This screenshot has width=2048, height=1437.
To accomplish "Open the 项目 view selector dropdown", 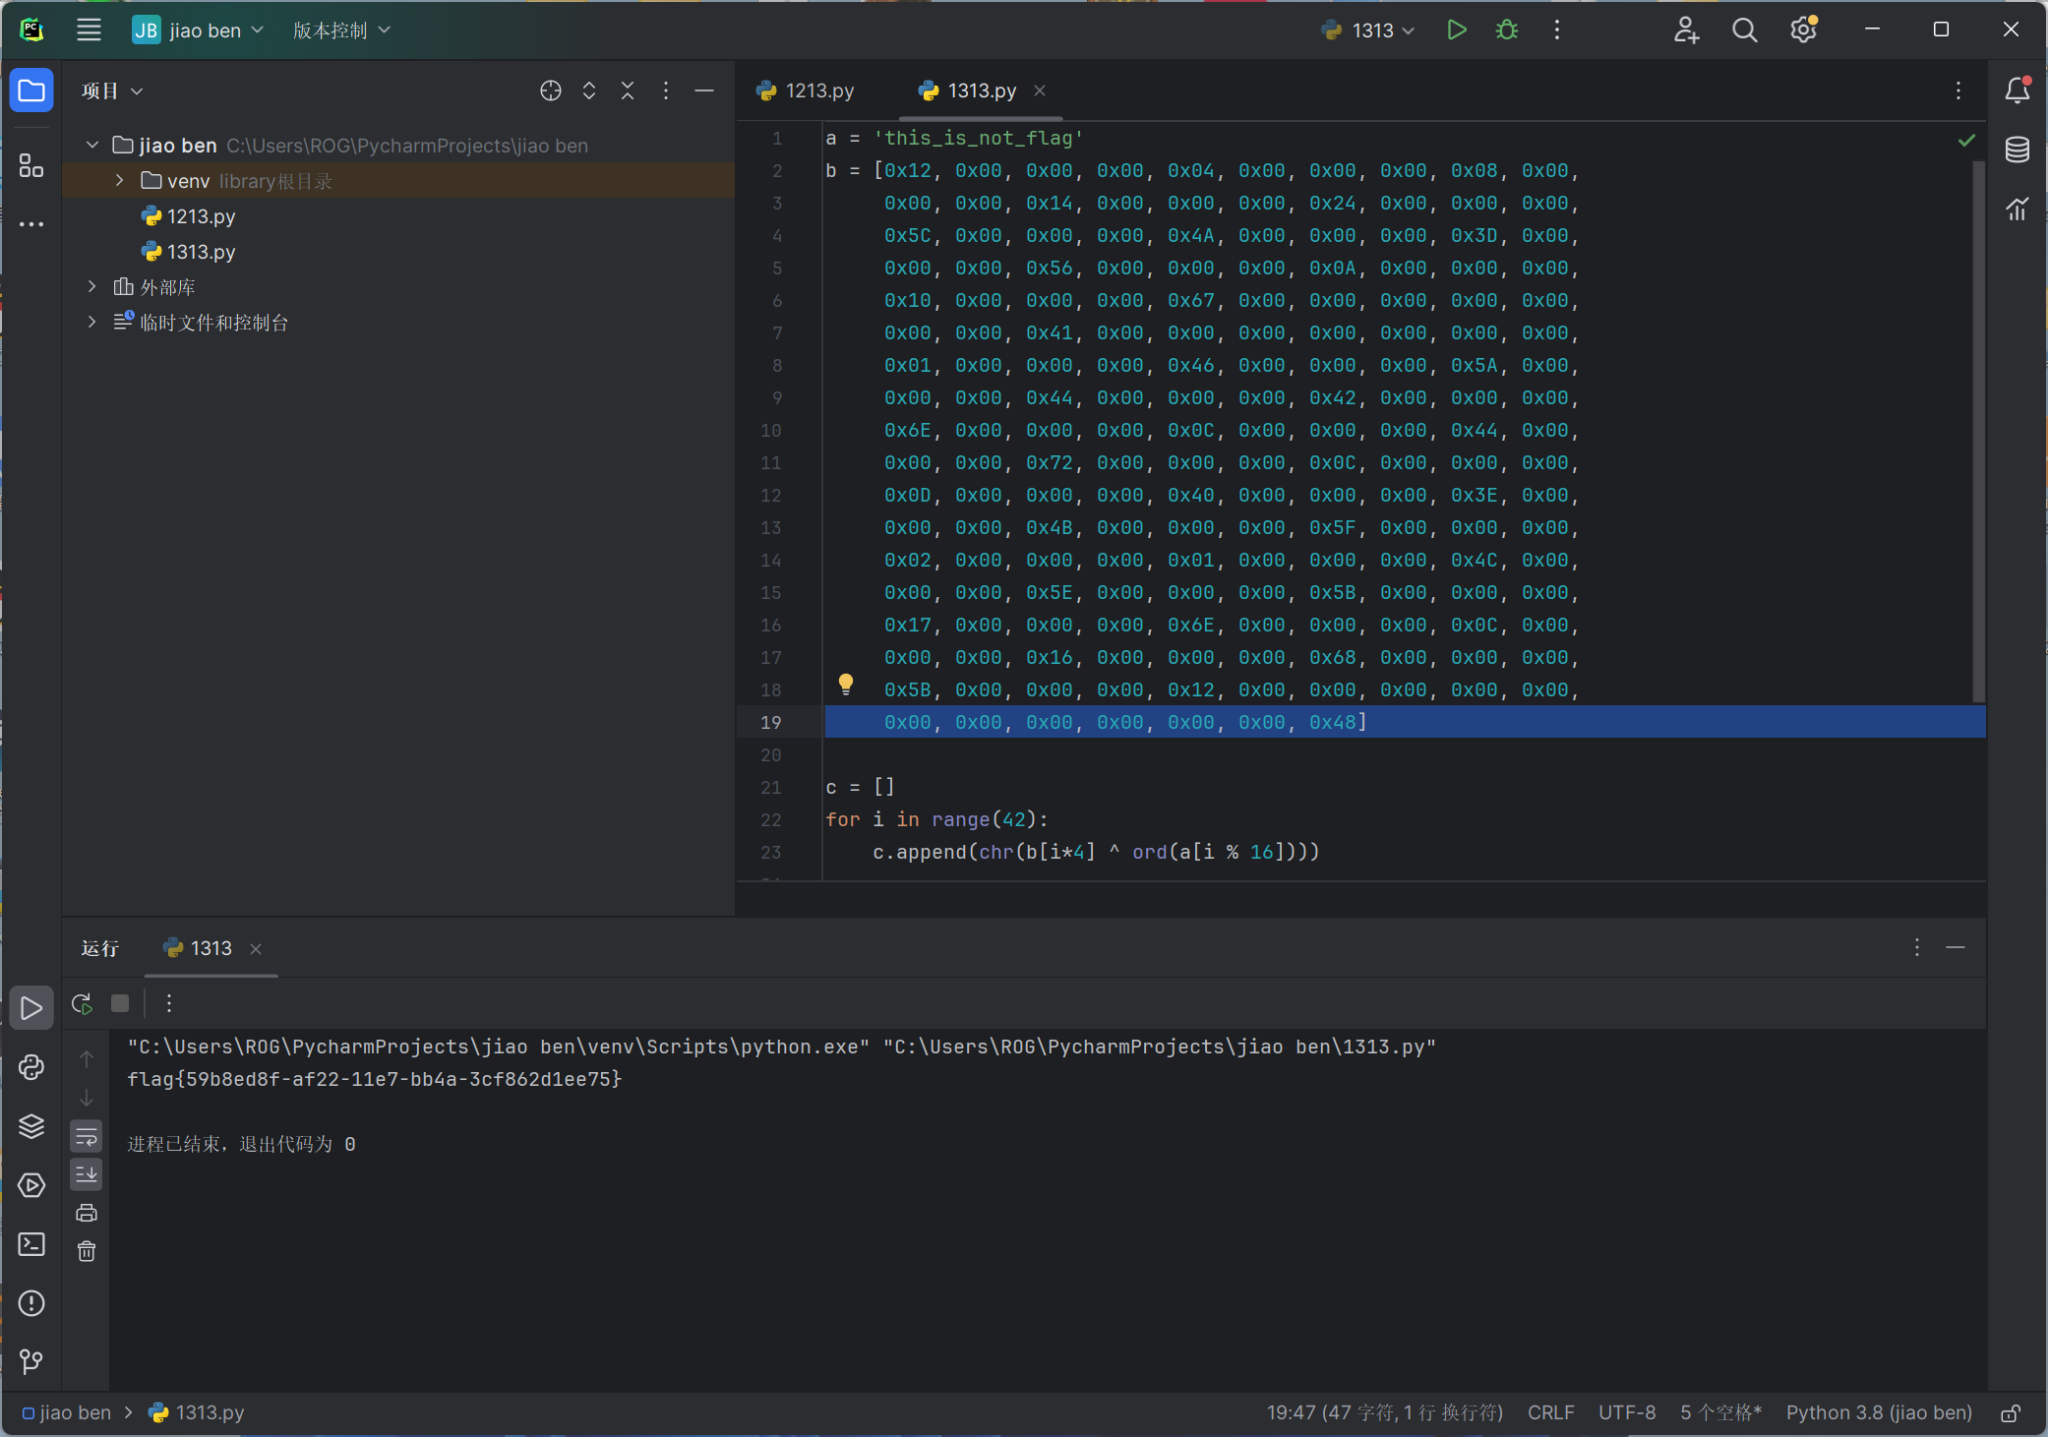I will (112, 90).
